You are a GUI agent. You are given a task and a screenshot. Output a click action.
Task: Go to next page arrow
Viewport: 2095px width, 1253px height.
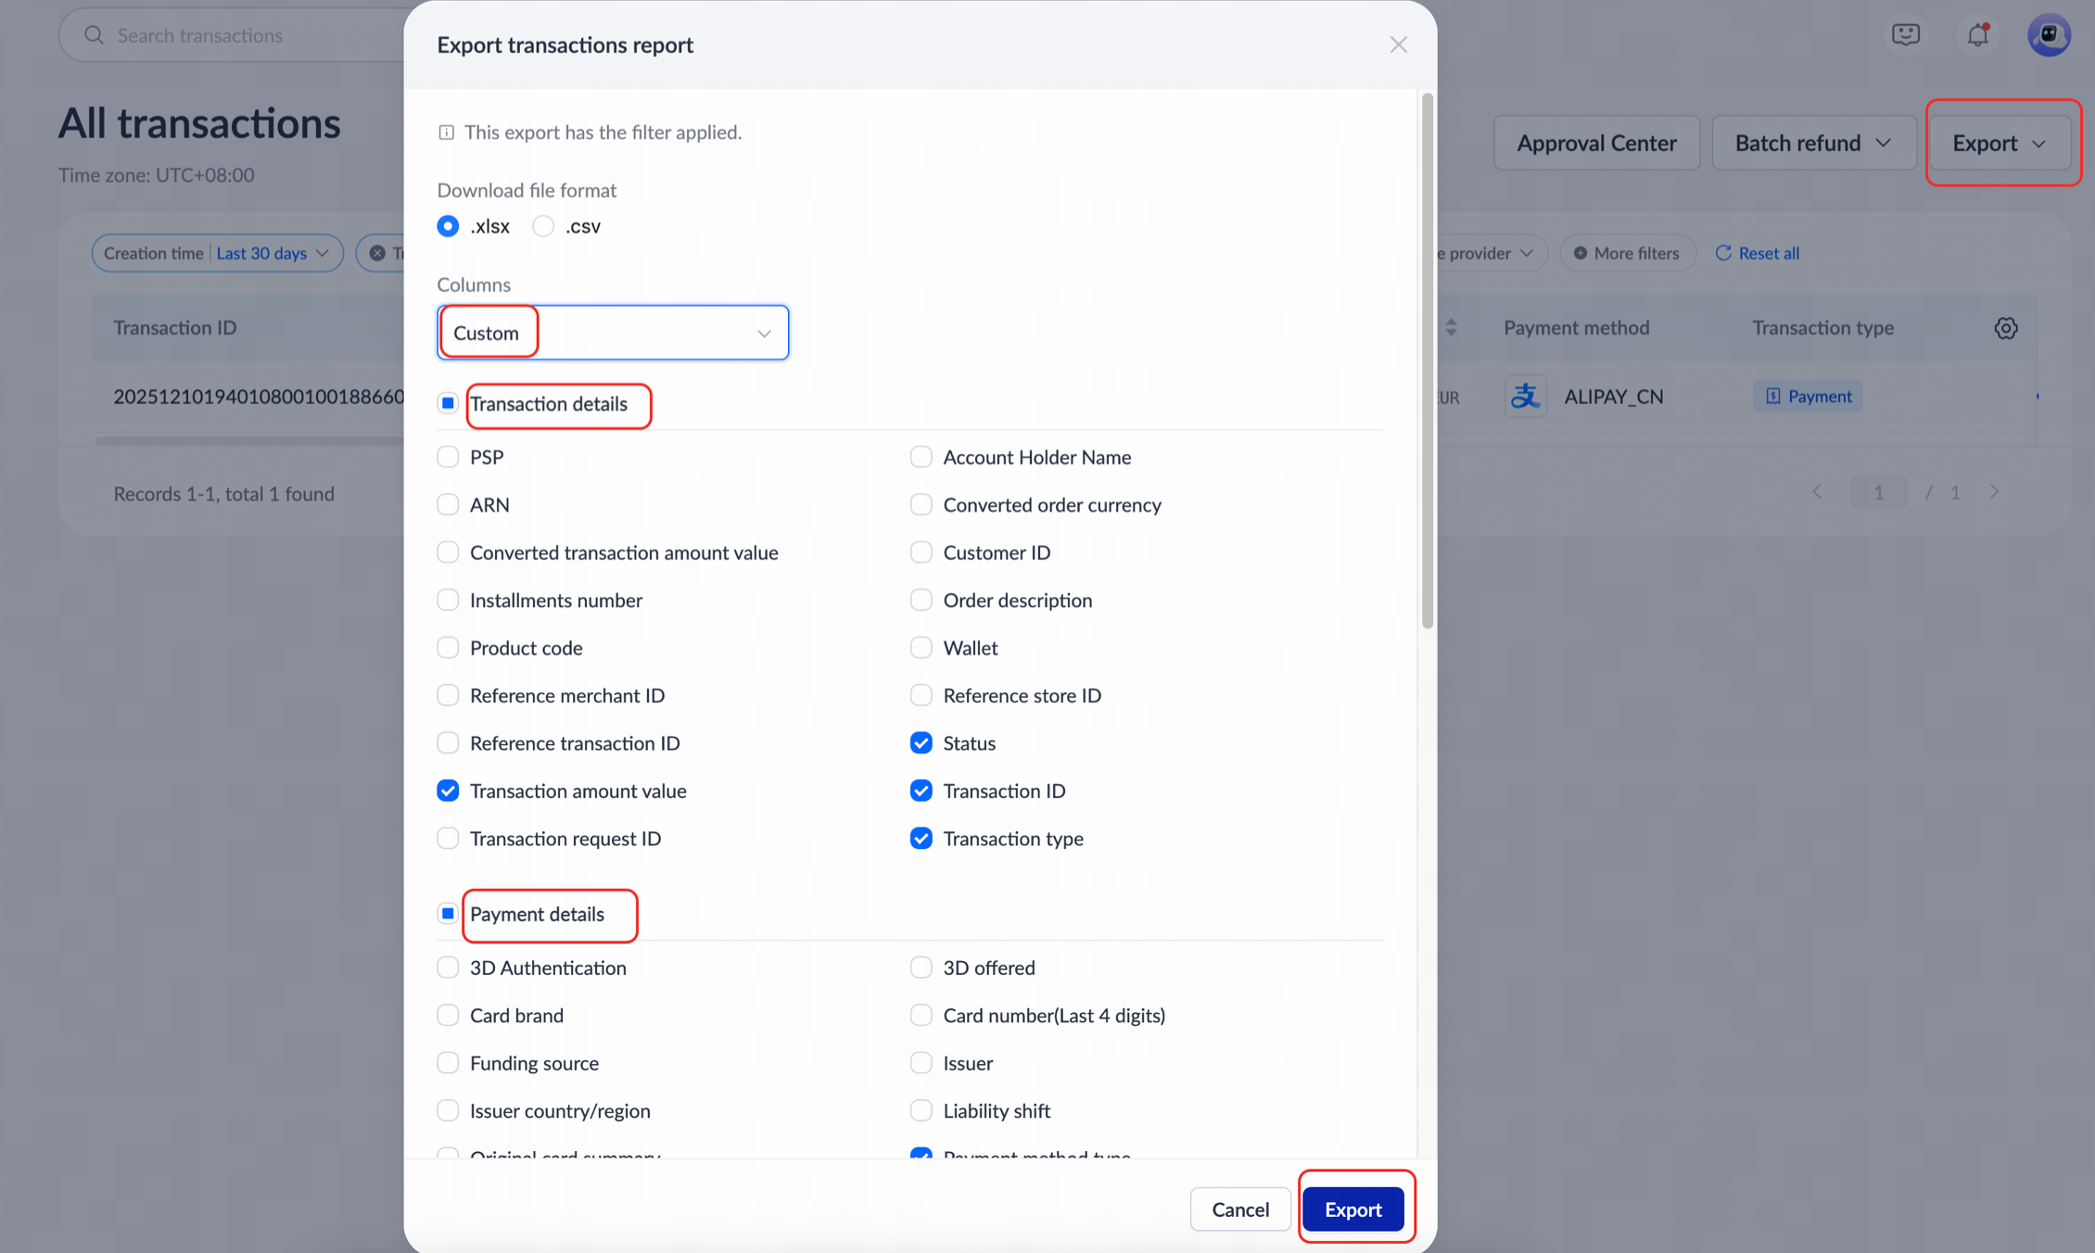point(1994,492)
